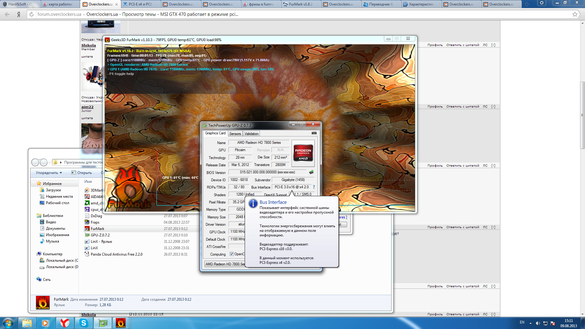Open the Windows Start menu orb
This screenshot has width=585, height=329.
[8, 323]
